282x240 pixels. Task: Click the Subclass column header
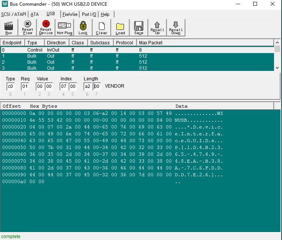tap(100, 43)
